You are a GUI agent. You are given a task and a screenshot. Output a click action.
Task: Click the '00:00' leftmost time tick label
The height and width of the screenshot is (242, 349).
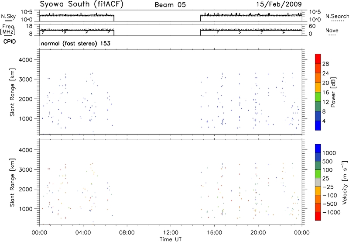click(x=40, y=232)
